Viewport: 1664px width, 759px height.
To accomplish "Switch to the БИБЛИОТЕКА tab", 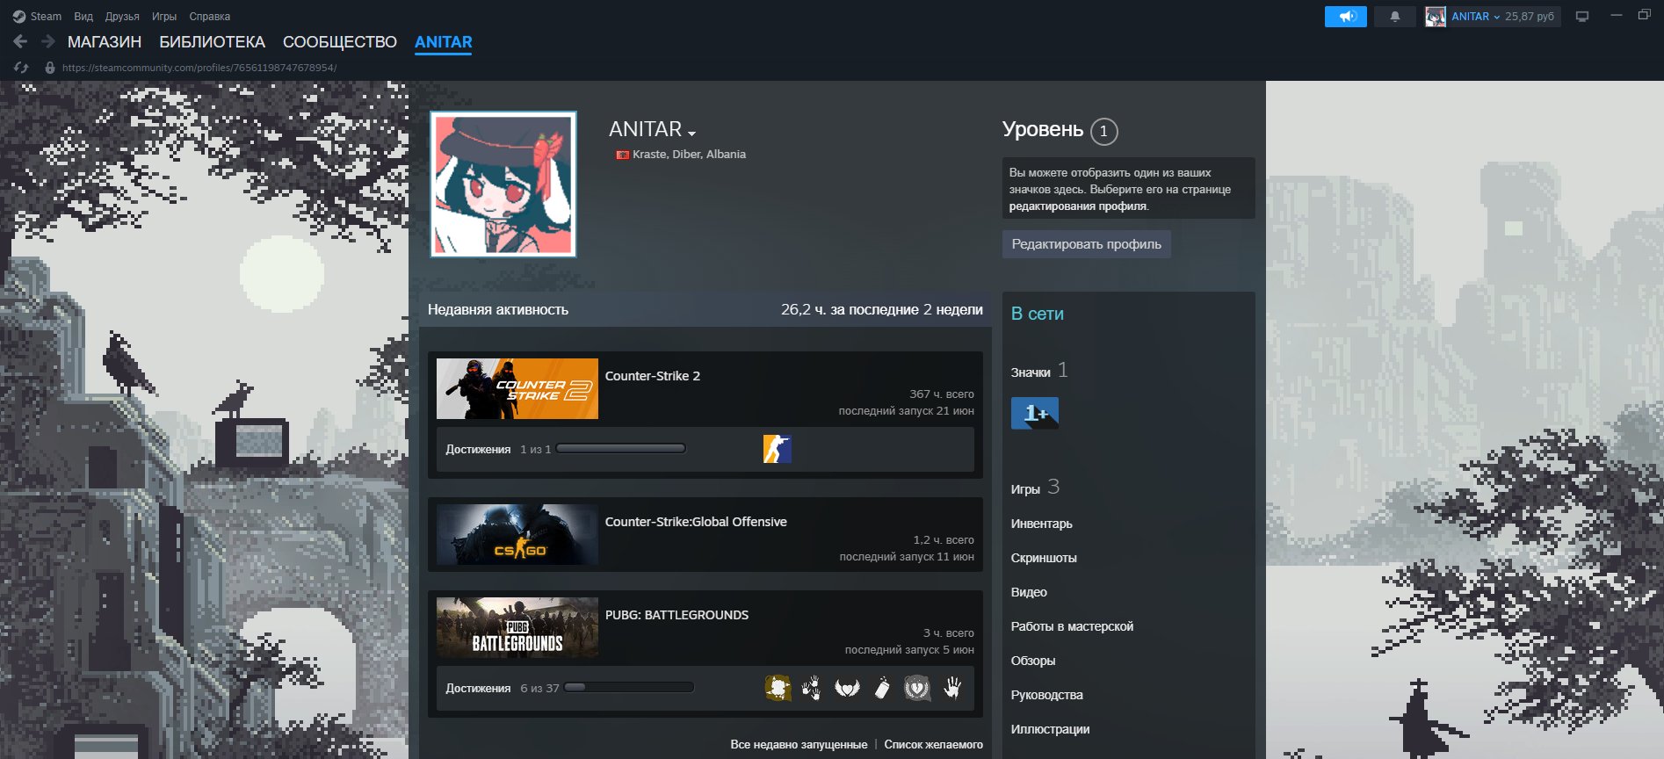I will tap(212, 42).
